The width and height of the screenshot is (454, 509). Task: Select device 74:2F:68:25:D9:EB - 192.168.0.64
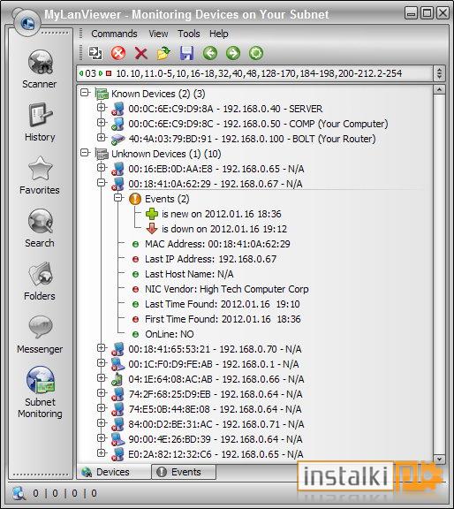216,394
